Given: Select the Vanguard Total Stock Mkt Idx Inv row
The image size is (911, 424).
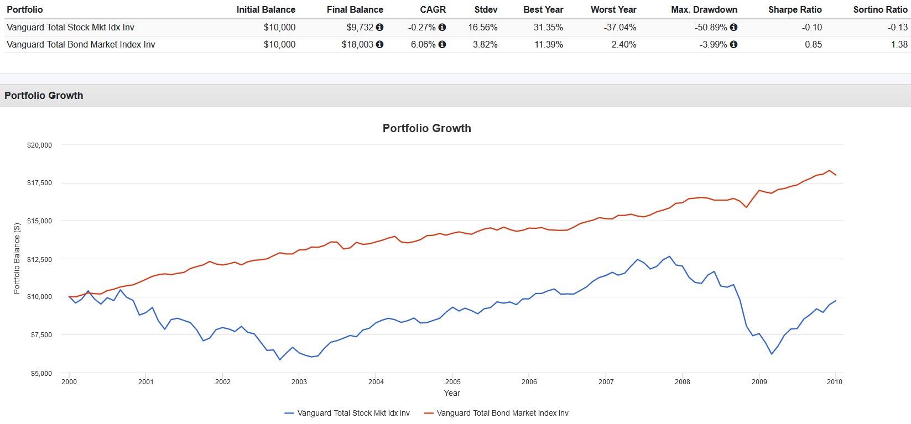Looking at the screenshot, I should [457, 27].
